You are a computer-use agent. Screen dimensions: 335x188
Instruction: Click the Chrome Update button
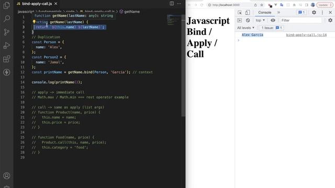(325, 5)
